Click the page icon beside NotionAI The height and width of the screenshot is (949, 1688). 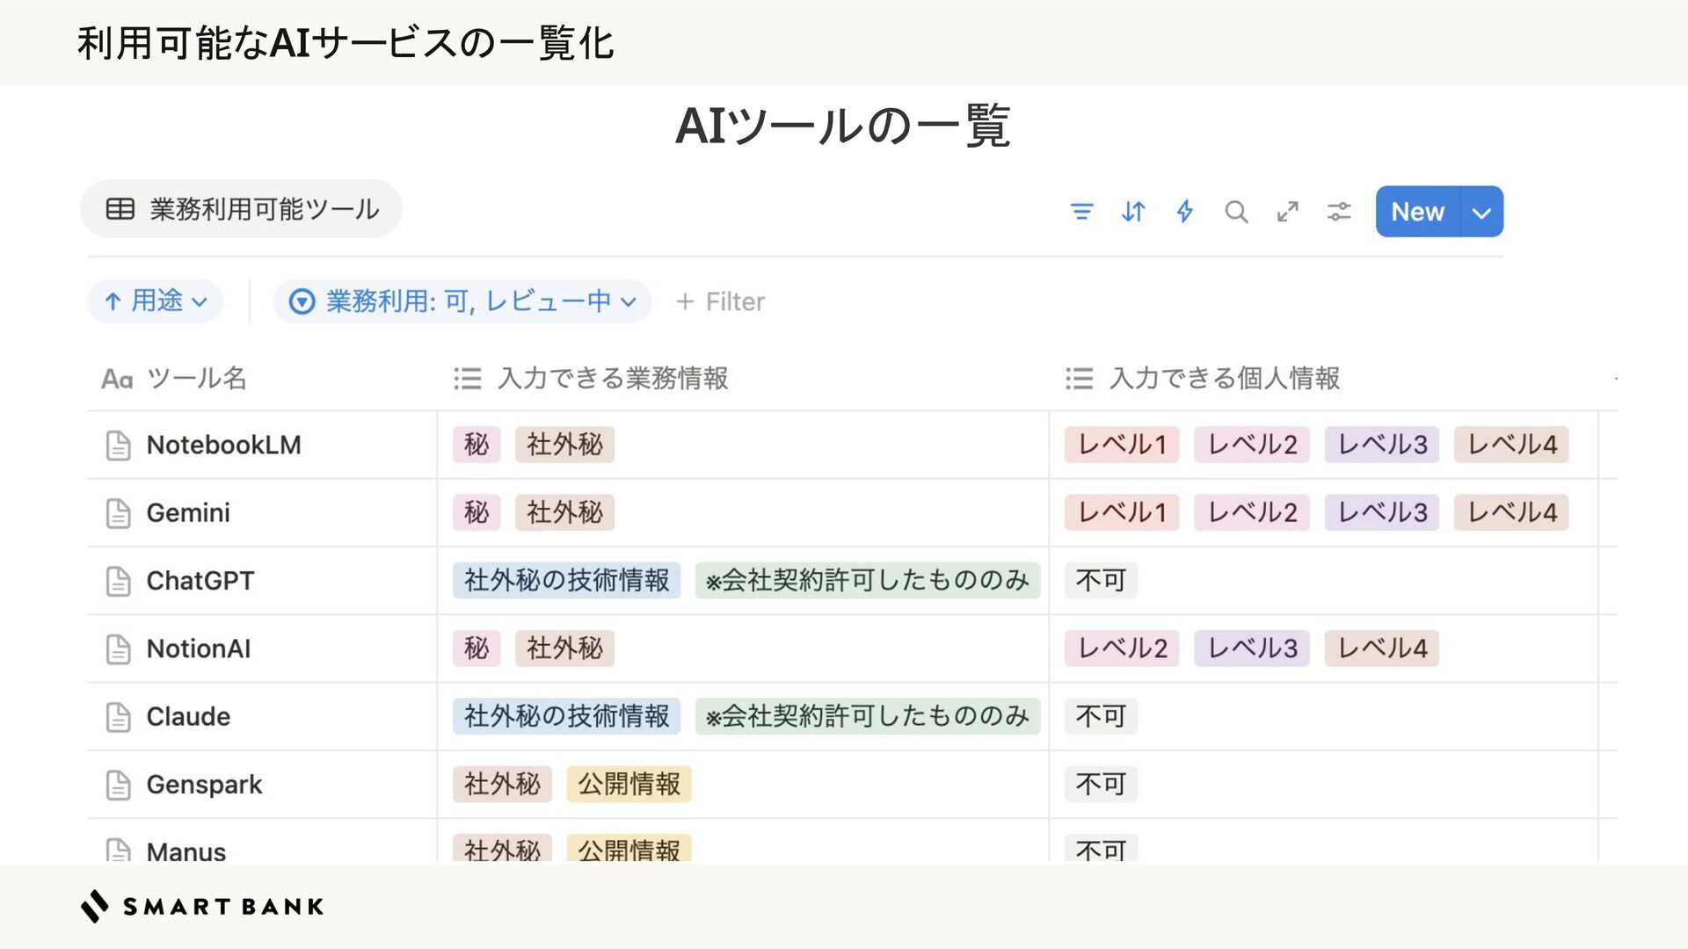tap(118, 649)
